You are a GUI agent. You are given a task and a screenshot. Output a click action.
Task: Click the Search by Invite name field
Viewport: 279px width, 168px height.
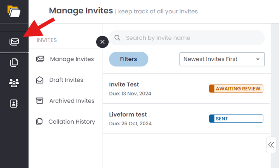click(x=192, y=38)
